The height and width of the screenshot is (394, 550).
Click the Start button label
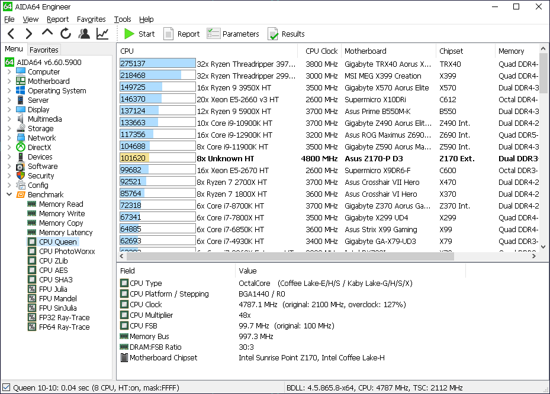[x=147, y=34]
